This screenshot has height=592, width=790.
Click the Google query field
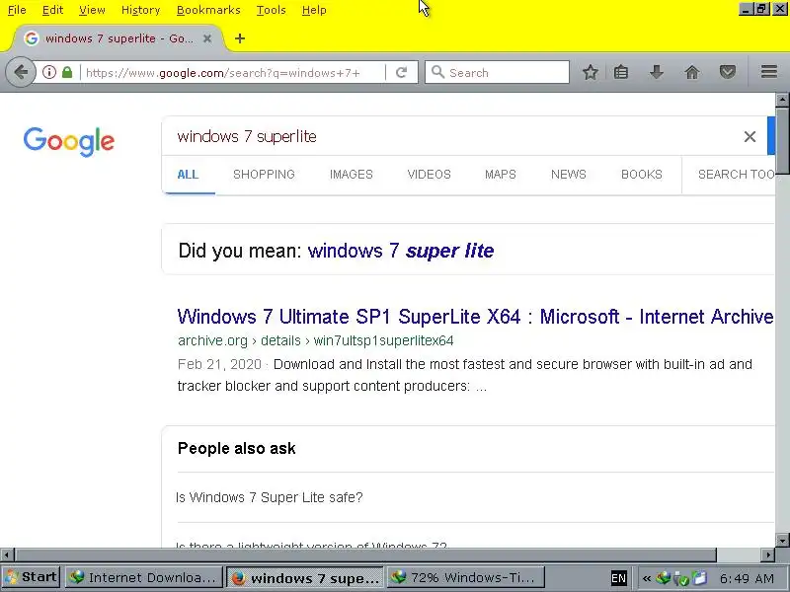pos(453,136)
